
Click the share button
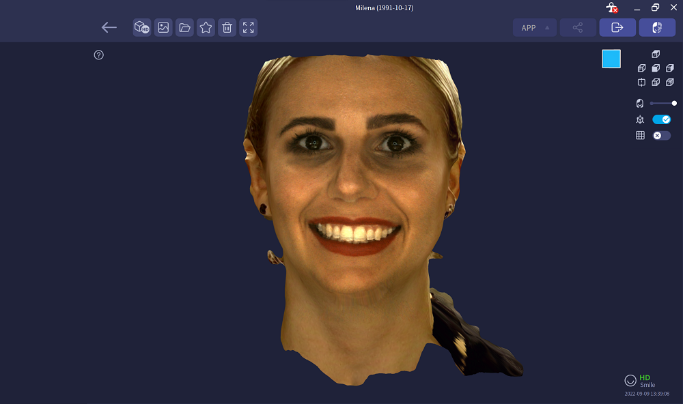click(x=578, y=27)
